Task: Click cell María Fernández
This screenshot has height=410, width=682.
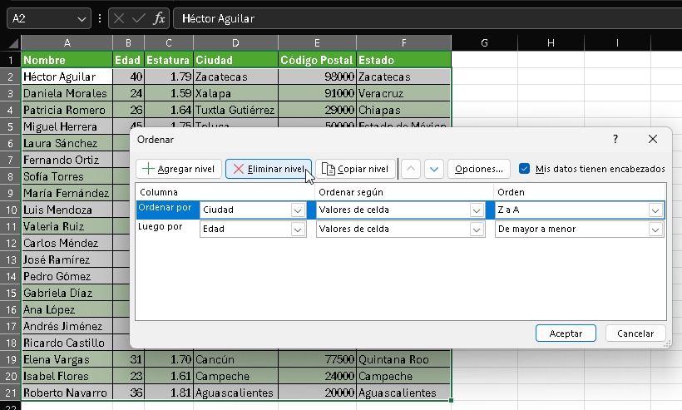Action: coord(67,193)
